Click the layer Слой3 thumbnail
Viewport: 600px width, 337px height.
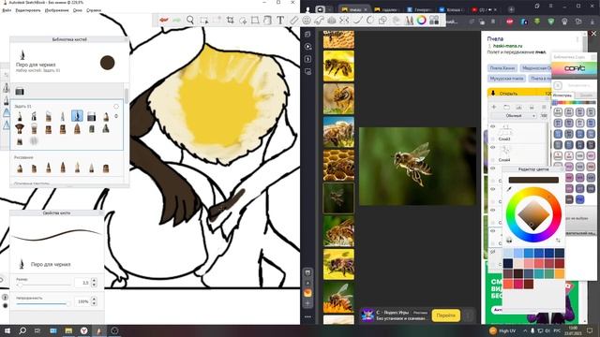click(x=505, y=129)
